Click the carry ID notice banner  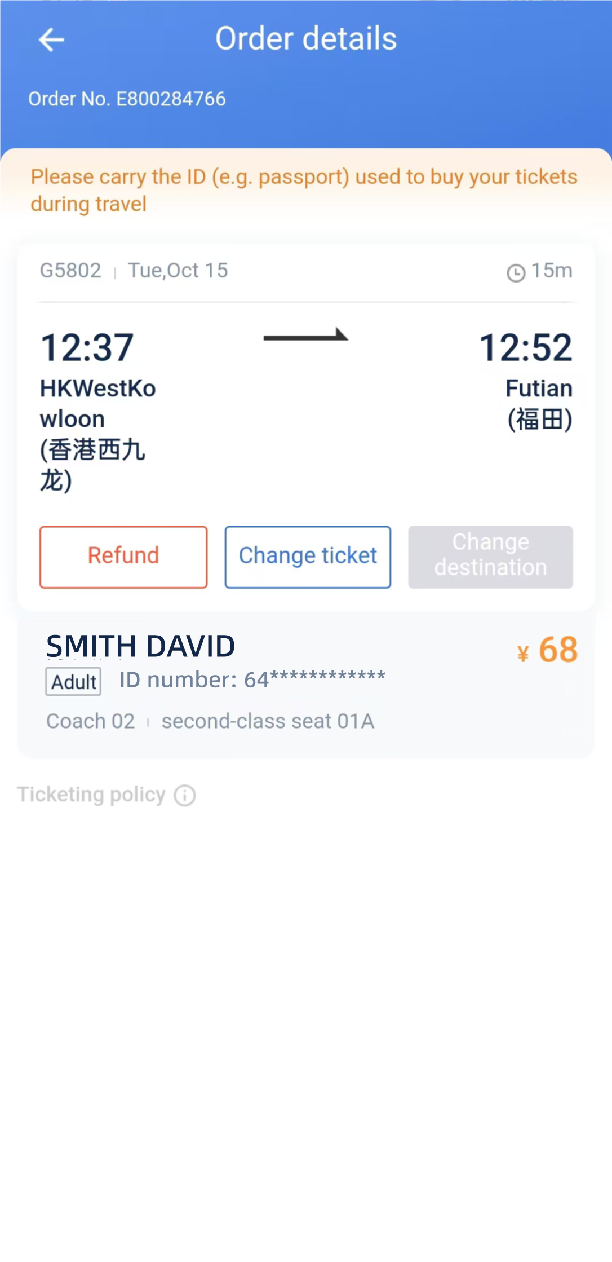[x=304, y=190]
